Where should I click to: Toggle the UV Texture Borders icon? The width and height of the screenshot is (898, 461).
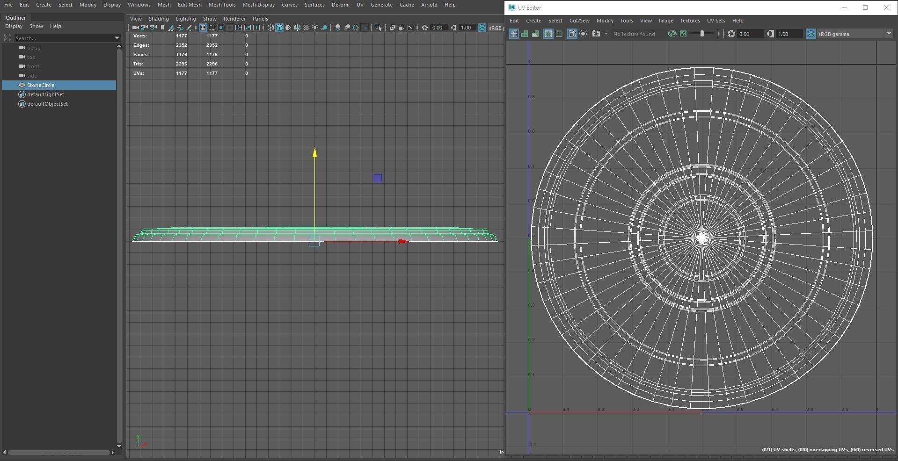point(548,34)
